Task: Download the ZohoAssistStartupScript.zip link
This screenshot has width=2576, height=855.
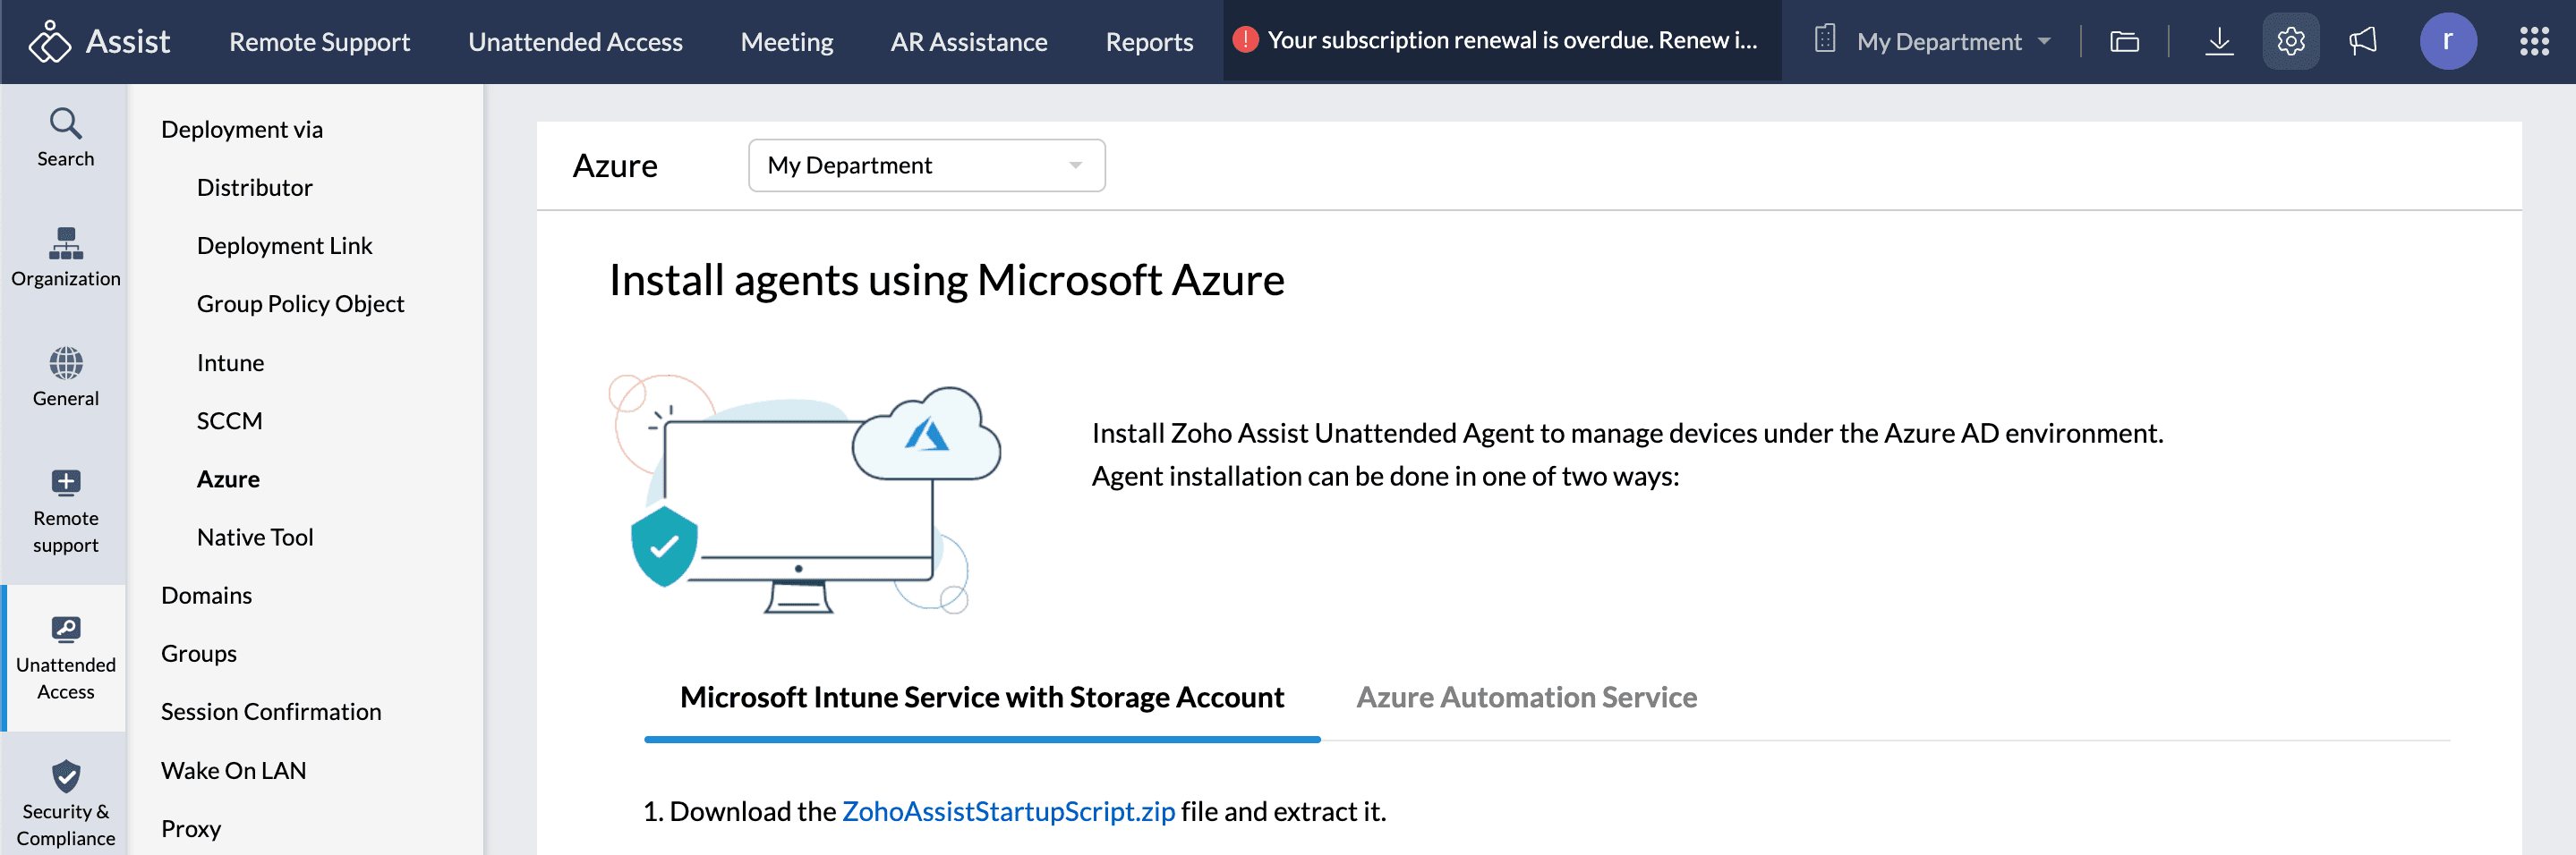Action: 1008,811
